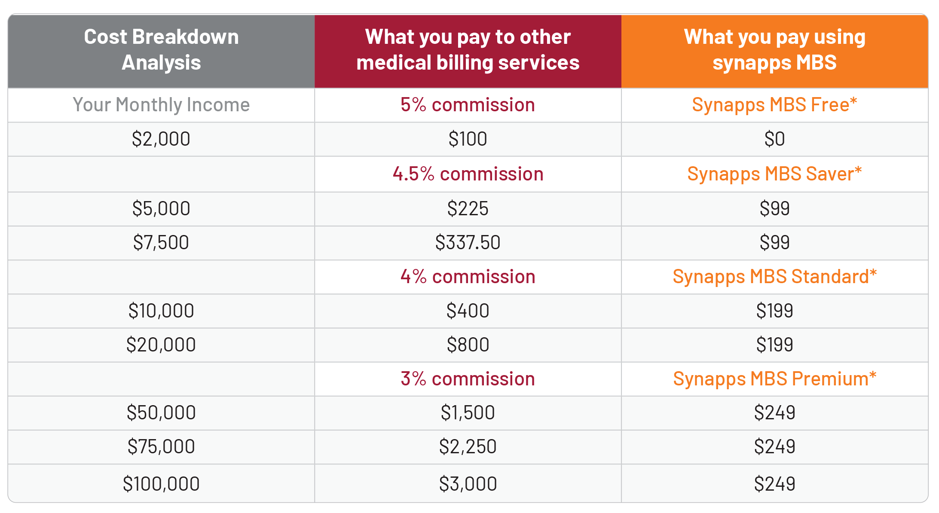Select the Synapps MBS Free plan label
This screenshot has height=513, width=939.
coord(775,105)
